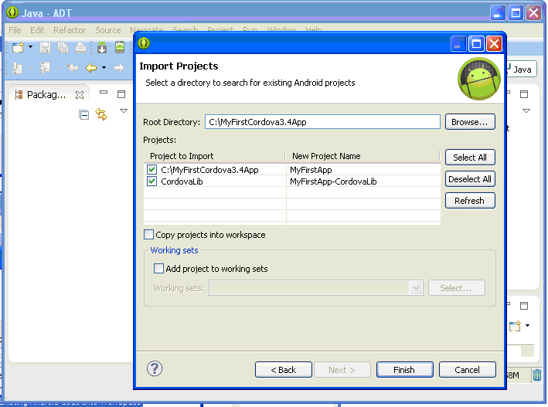
Task: Enable Add project to working sets checkbox
Action: point(158,268)
